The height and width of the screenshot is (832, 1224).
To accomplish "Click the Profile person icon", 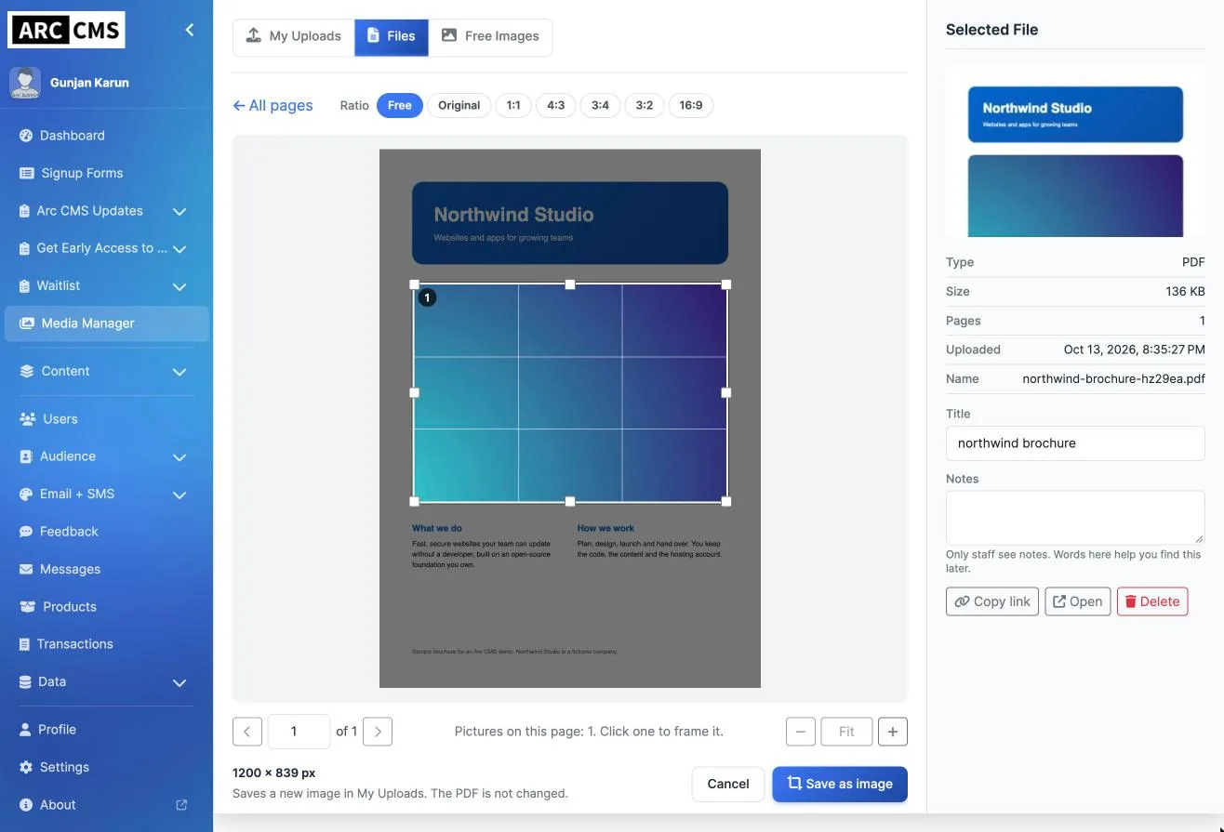I will pos(25,730).
